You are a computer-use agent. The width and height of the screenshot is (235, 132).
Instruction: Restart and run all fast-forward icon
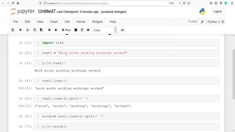pos(88,30)
